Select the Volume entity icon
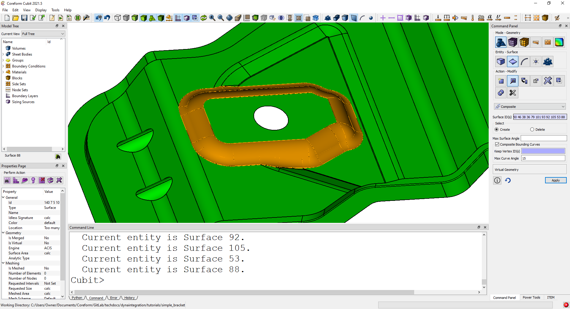 pyautogui.click(x=501, y=62)
